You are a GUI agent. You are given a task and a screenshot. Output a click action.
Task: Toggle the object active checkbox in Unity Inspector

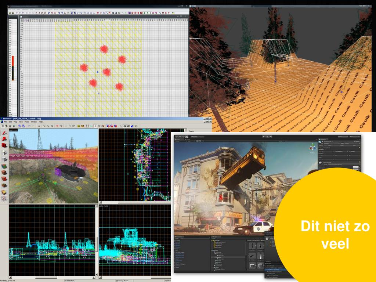(x=322, y=141)
